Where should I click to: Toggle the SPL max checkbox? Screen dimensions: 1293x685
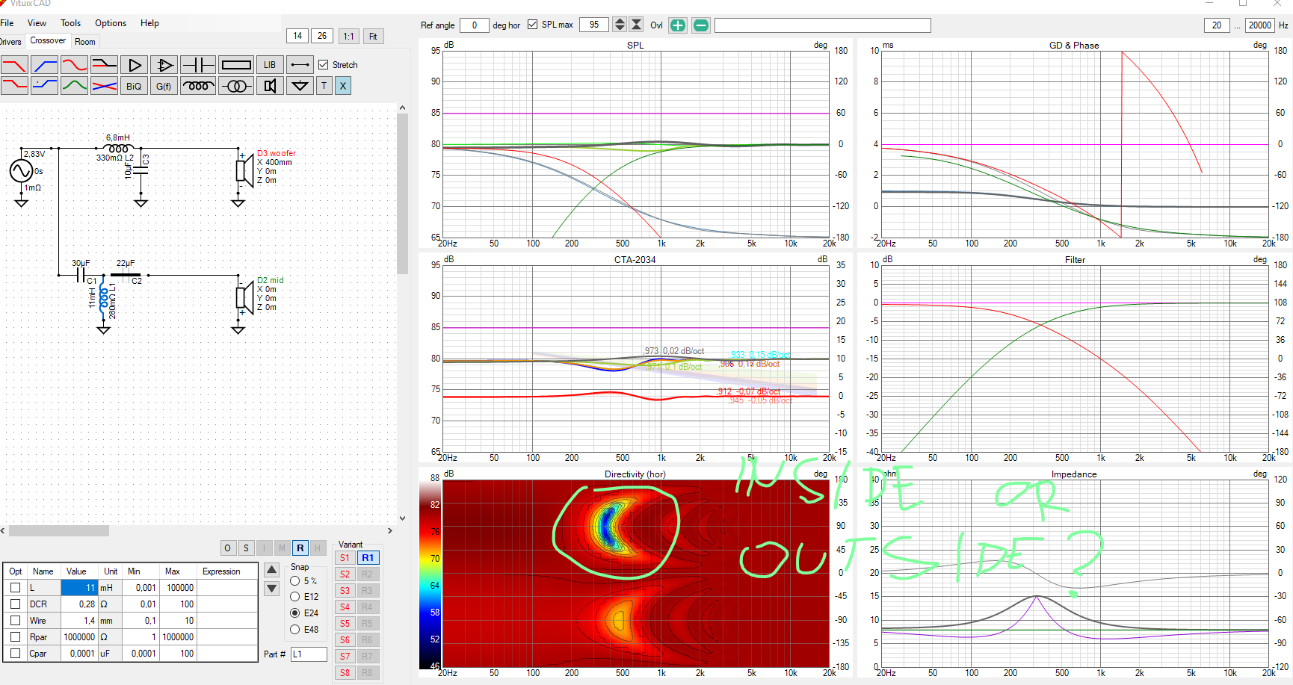(532, 25)
